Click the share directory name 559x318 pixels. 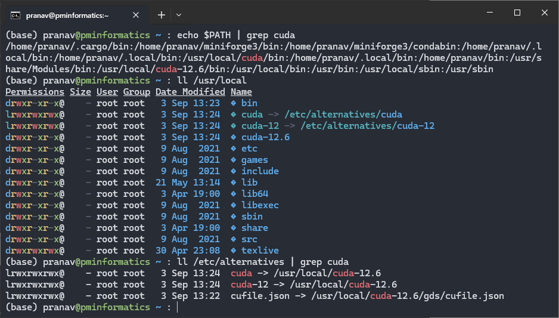click(x=254, y=228)
